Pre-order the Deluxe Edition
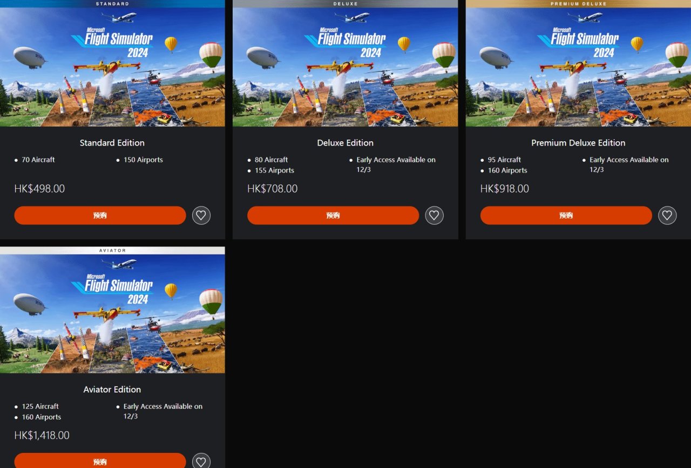Screen dimensions: 691x468 (333, 216)
